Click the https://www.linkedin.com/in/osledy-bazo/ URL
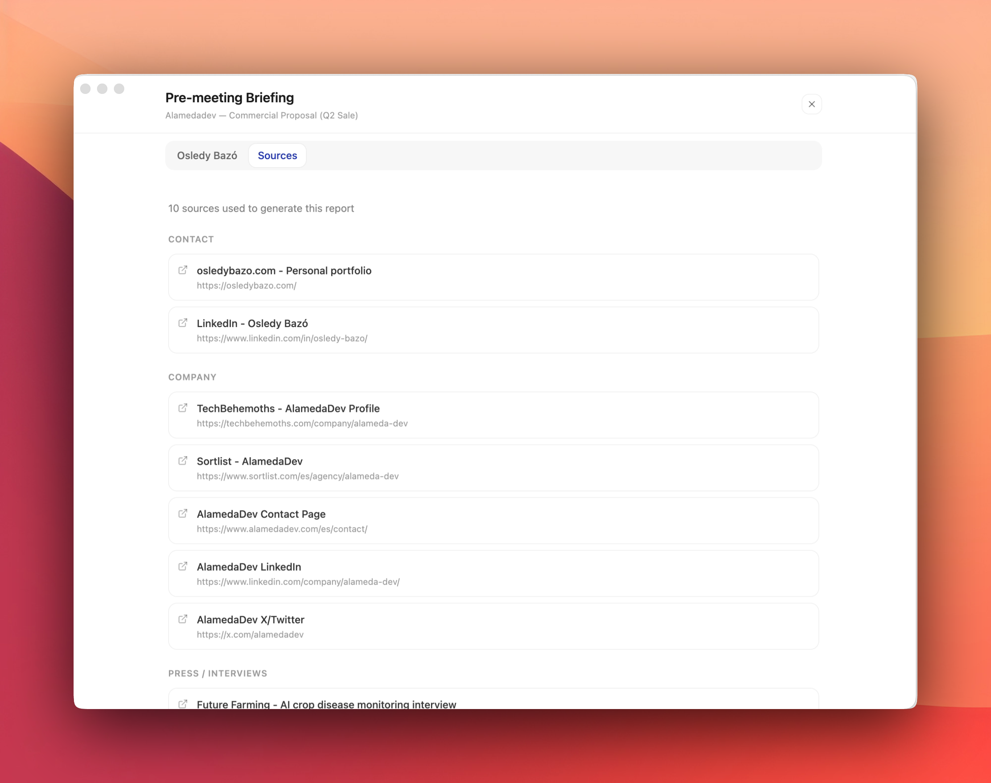 tap(281, 338)
